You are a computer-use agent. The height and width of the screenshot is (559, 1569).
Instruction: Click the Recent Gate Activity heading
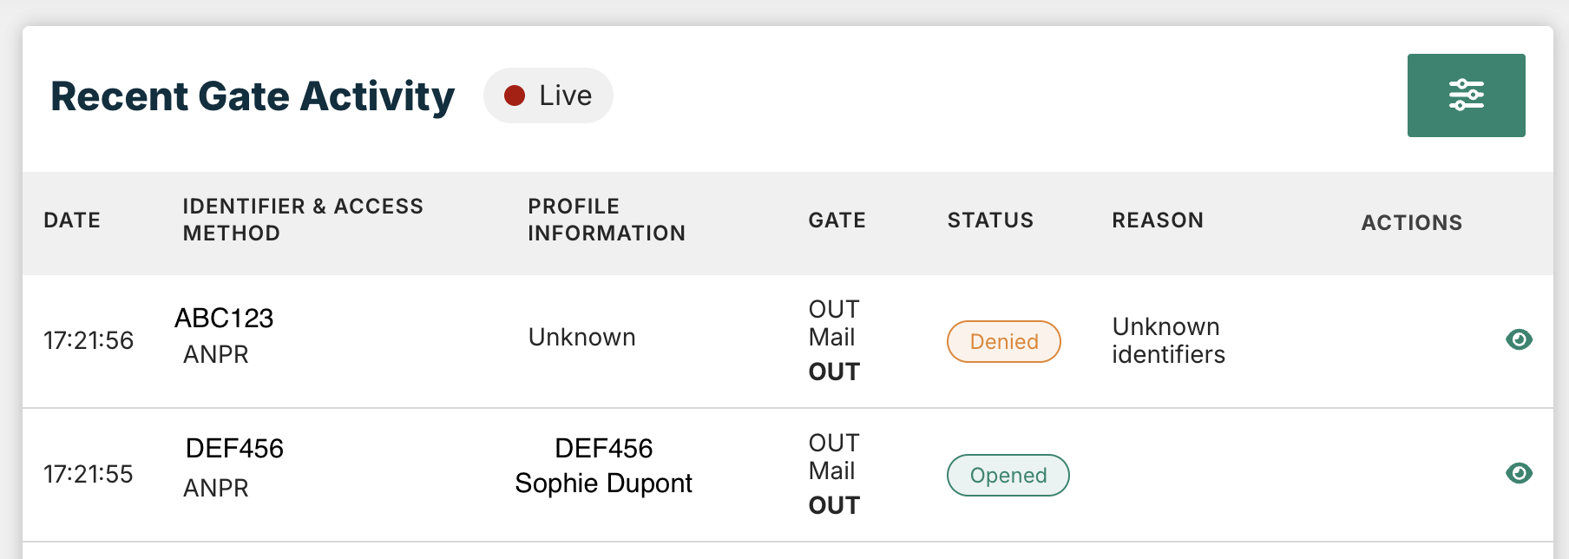(253, 96)
